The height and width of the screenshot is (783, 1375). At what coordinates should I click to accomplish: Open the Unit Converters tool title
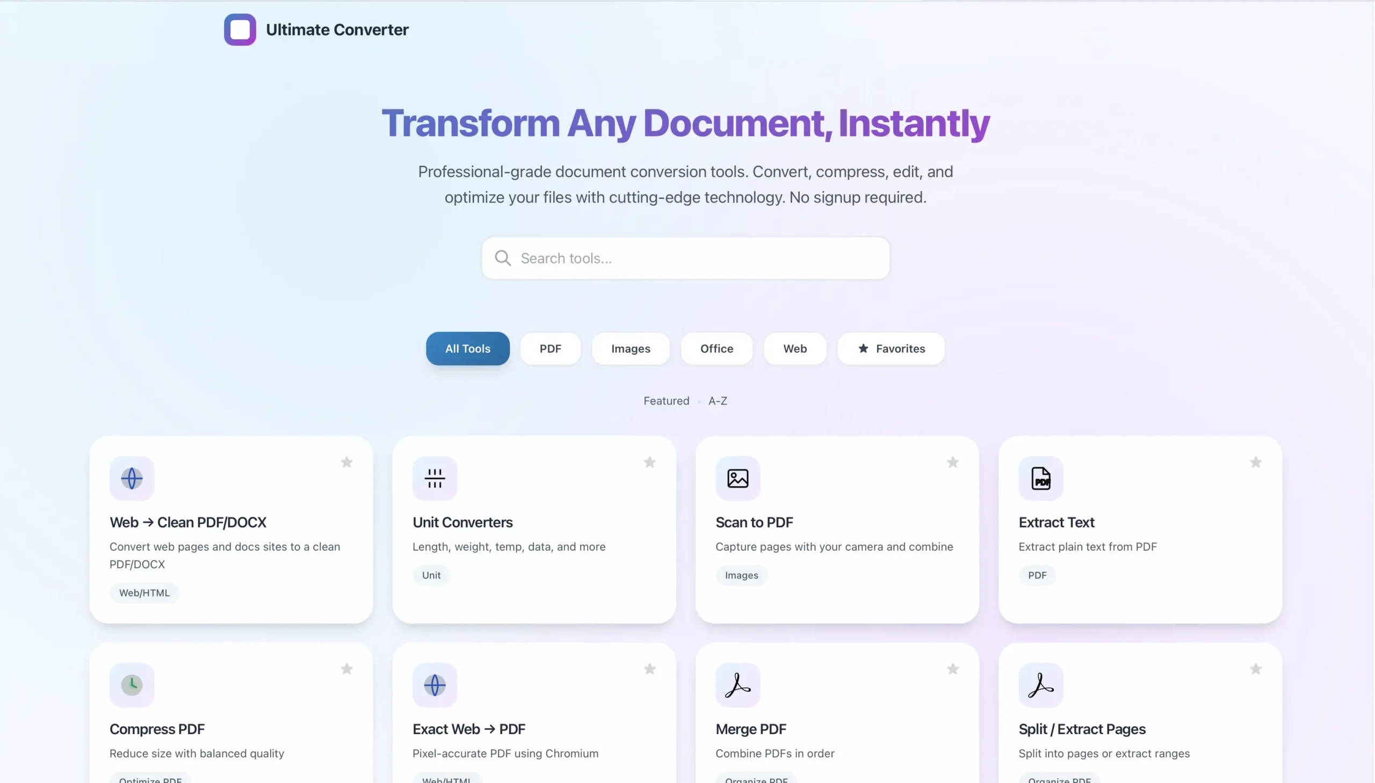[x=462, y=522]
